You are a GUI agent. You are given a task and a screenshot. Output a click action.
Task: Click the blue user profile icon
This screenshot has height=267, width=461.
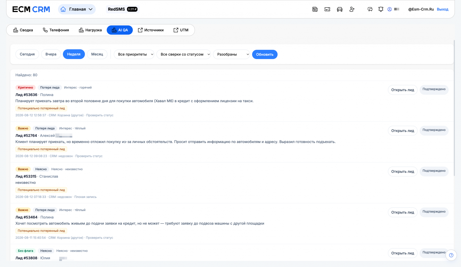click(389, 9)
